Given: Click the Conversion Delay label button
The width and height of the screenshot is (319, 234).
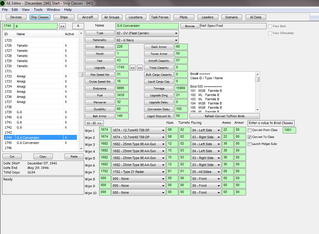Looking at the screenshot, I should 159,109.
